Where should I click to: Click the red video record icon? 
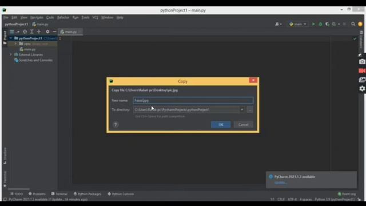(x=362, y=71)
